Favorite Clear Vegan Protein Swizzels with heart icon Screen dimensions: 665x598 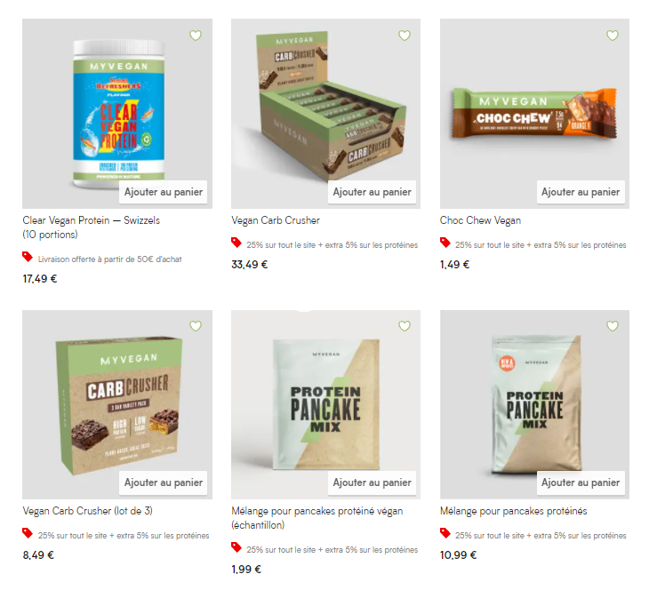pyautogui.click(x=196, y=36)
